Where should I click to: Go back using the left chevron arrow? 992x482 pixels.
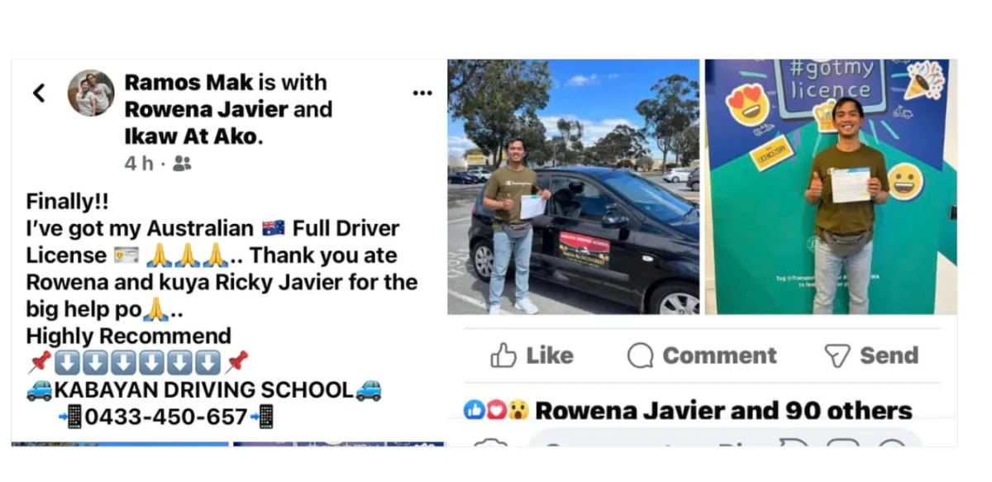[39, 93]
